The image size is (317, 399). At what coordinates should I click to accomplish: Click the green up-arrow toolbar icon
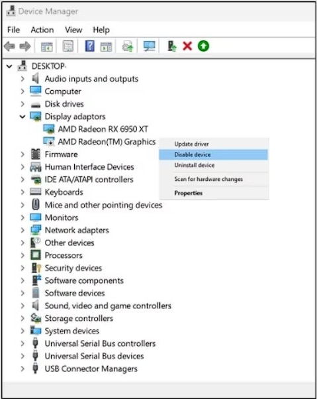[x=203, y=46]
